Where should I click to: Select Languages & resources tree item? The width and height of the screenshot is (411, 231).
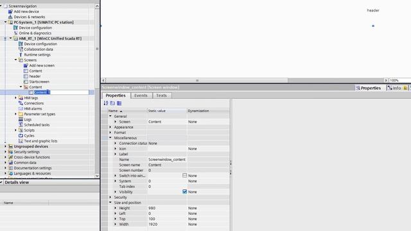[32, 173]
